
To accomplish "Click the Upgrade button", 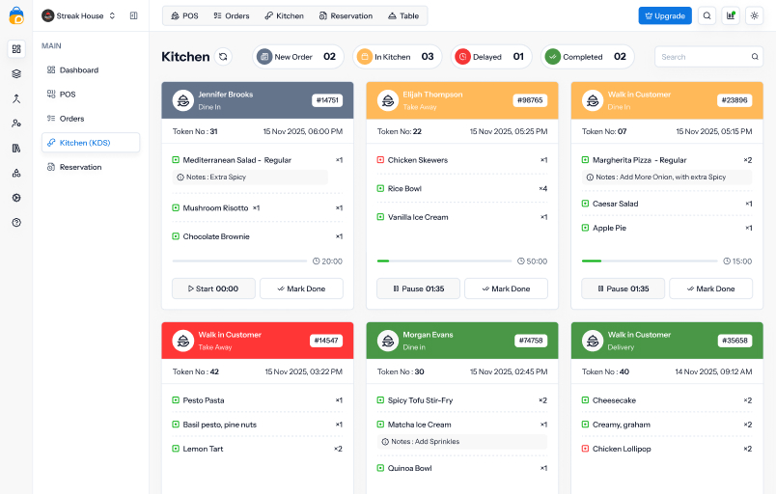I will pos(665,15).
